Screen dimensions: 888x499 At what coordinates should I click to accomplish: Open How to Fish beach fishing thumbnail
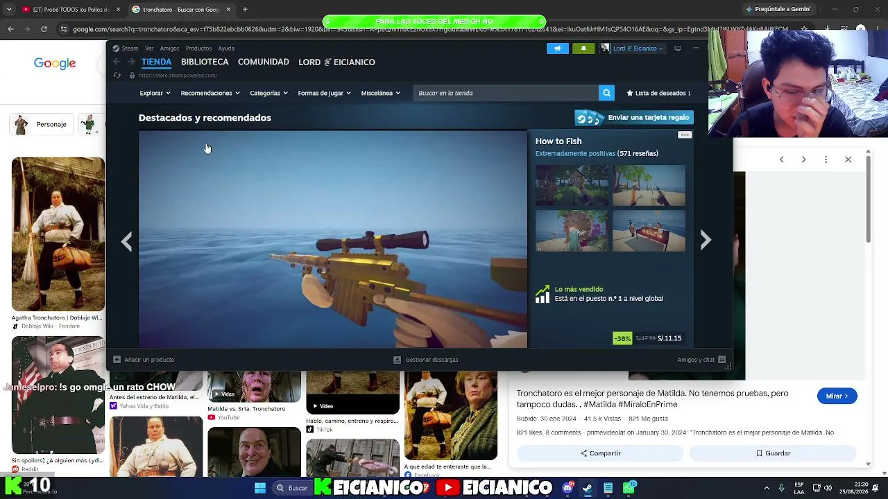click(649, 186)
